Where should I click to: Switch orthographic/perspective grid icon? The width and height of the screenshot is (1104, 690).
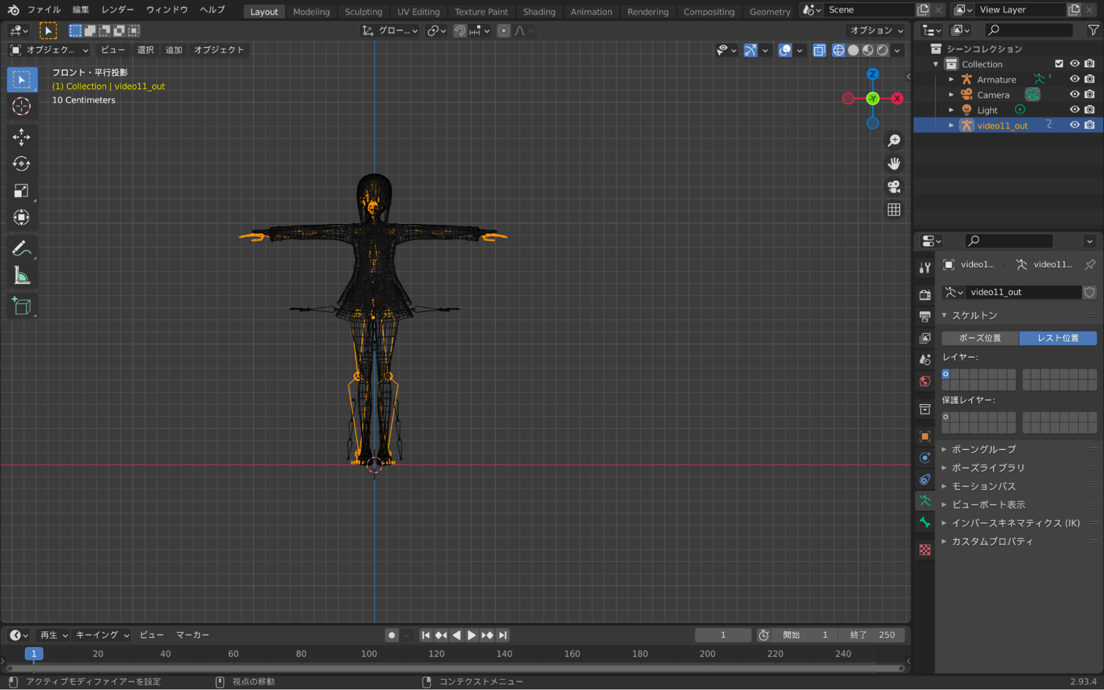pos(894,210)
